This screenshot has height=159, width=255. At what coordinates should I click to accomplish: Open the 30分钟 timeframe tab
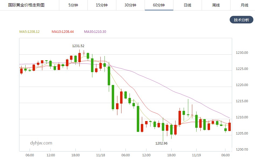[x=130, y=5]
